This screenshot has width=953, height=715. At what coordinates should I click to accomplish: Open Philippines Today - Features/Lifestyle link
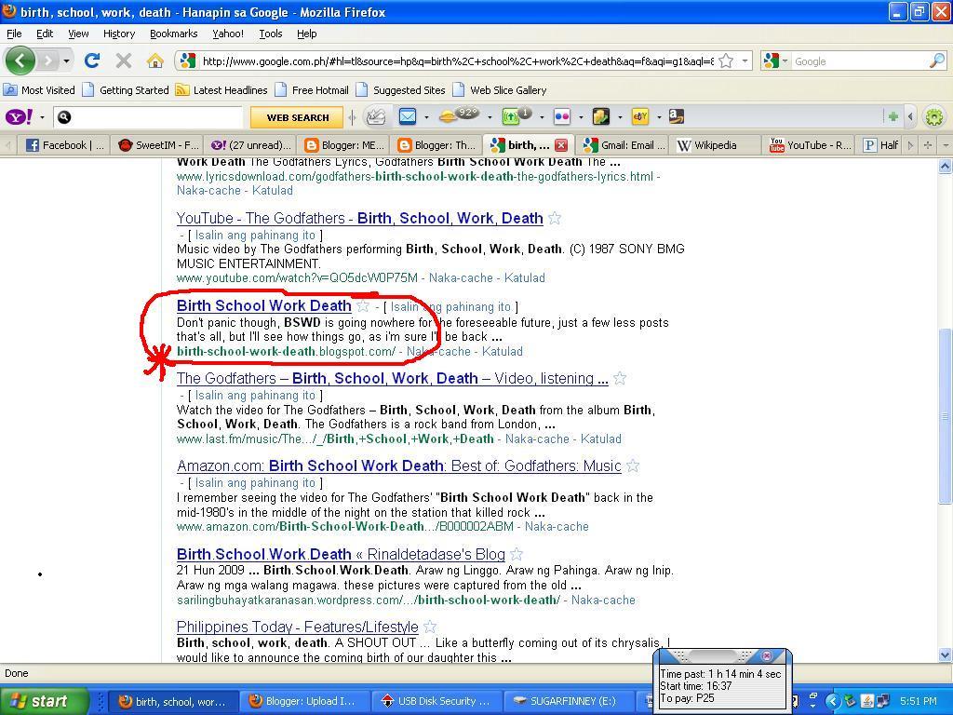pyautogui.click(x=297, y=627)
